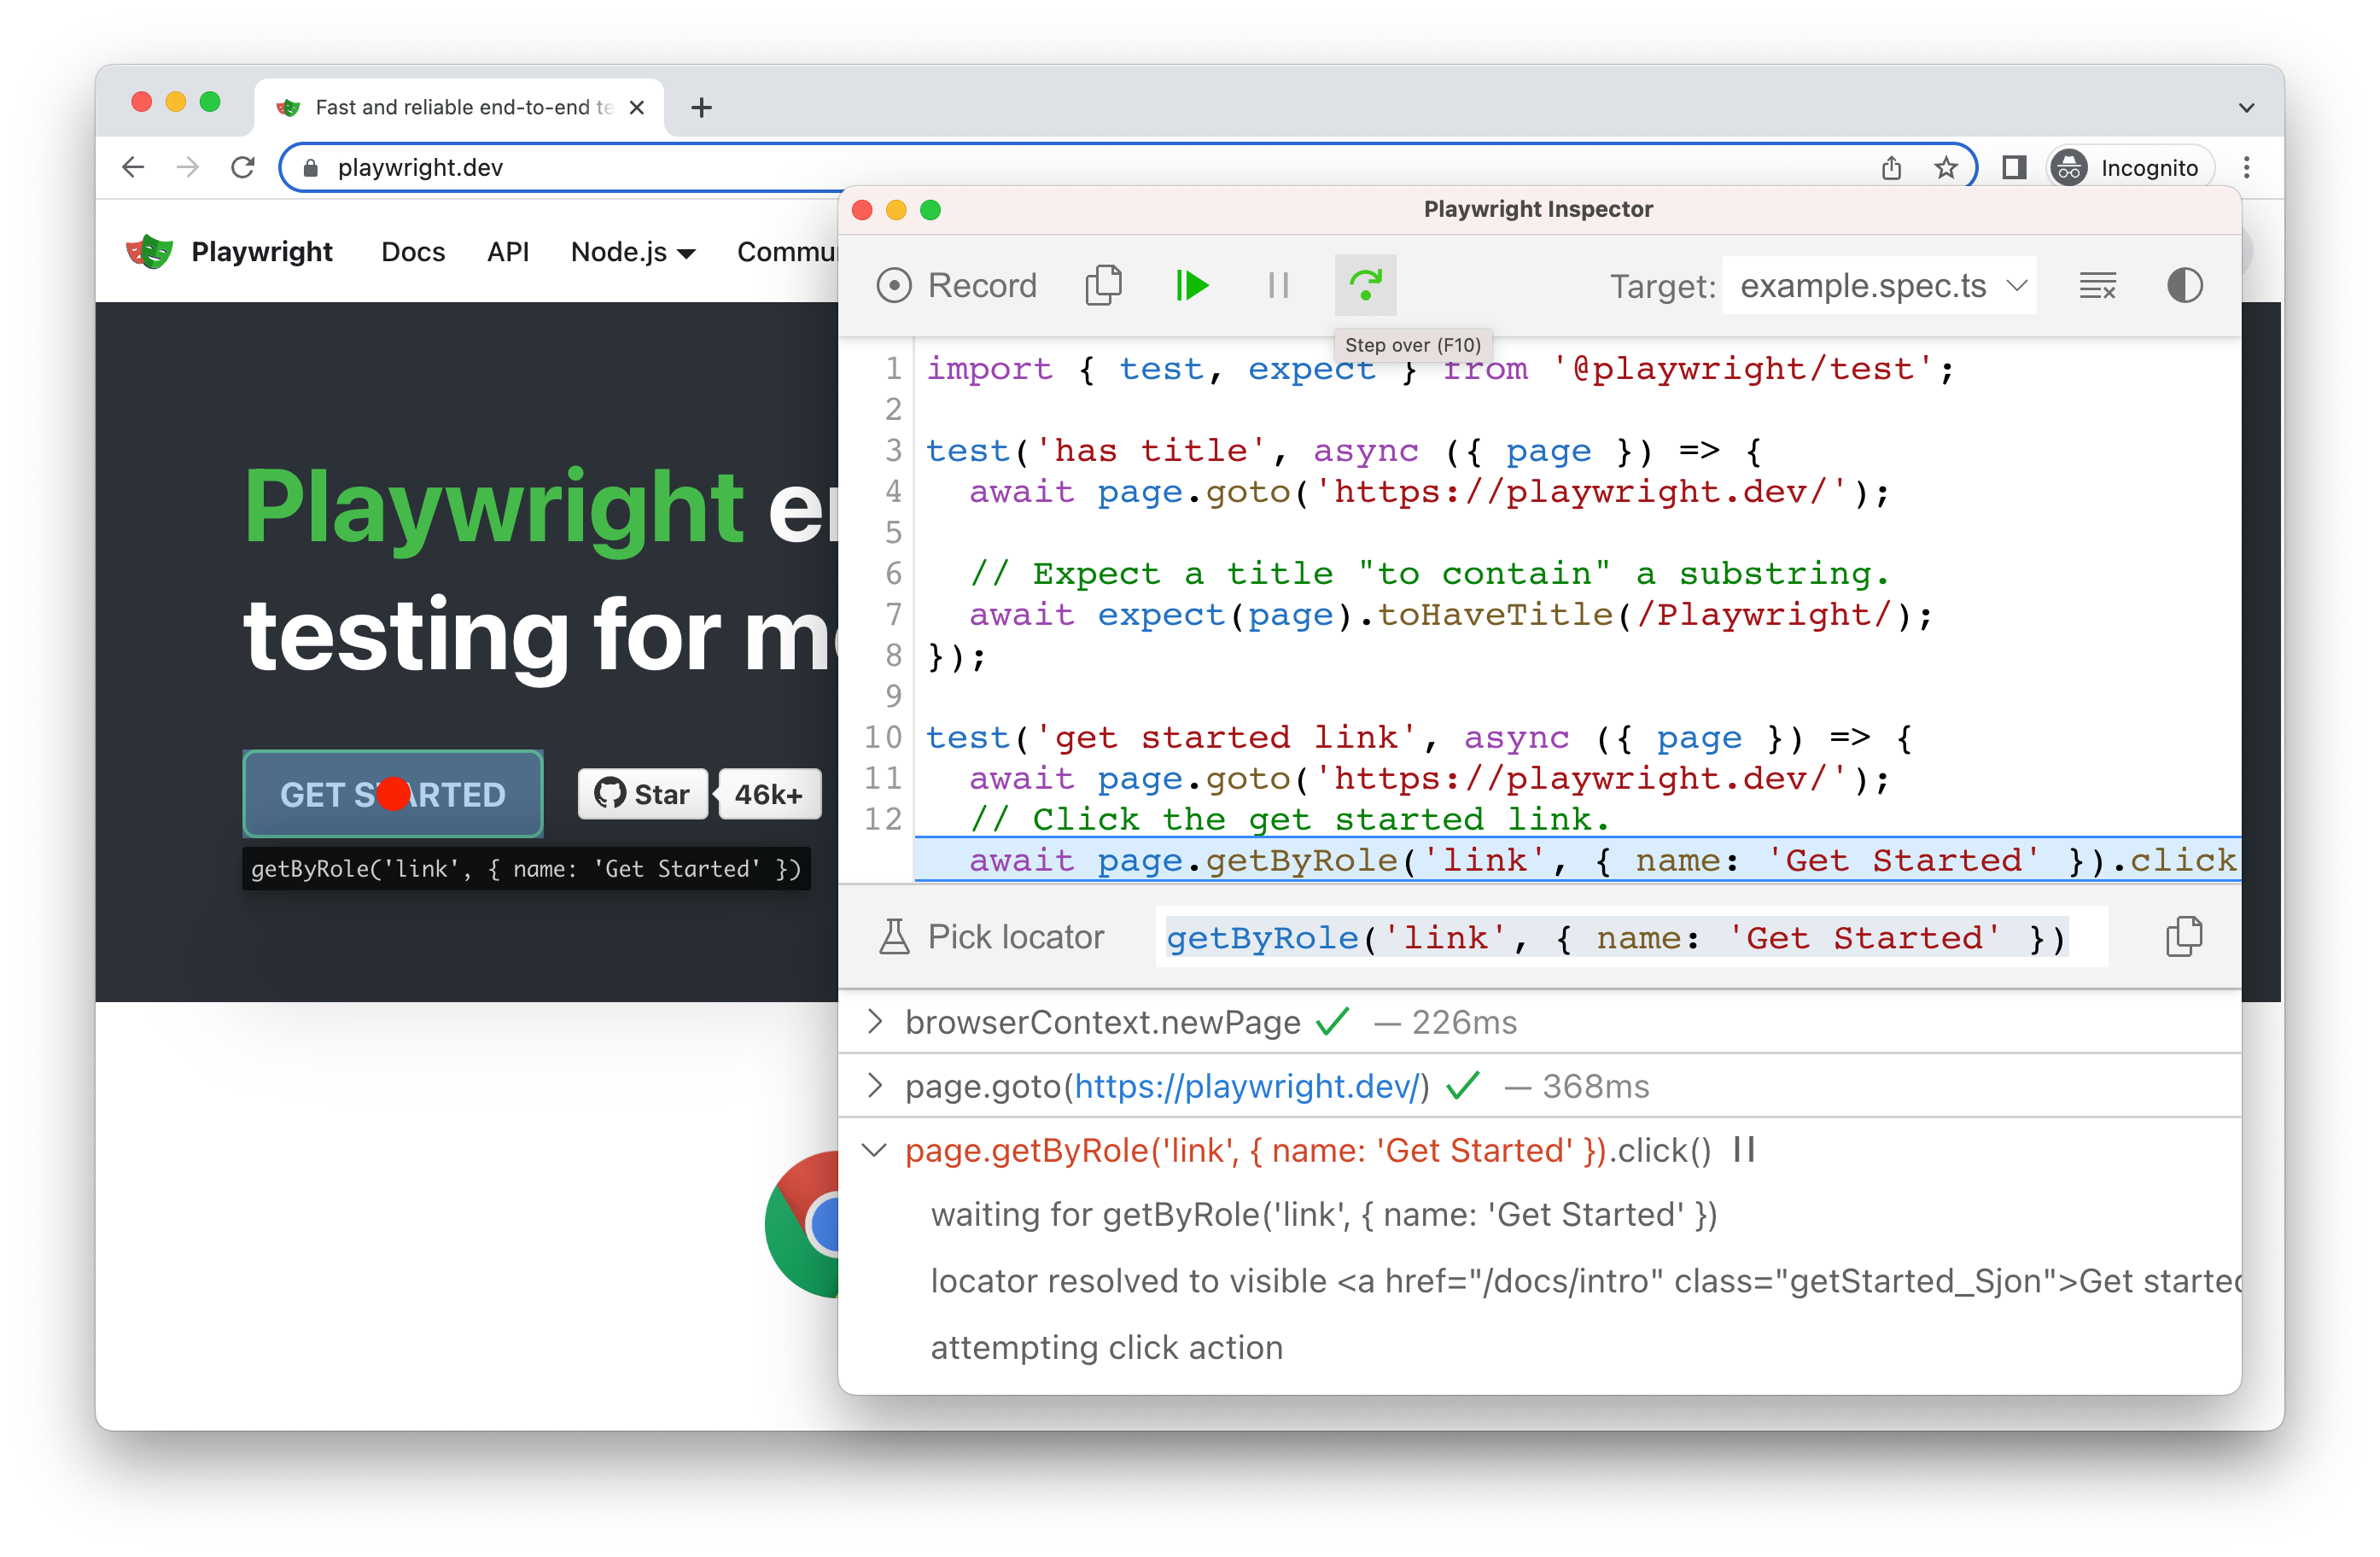
Task: Click the Community nav item on Playwright site
Action: 787,252
